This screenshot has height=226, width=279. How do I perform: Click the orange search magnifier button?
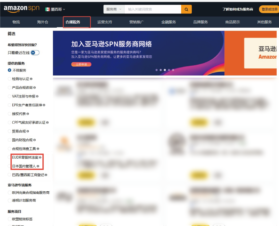pyautogui.click(x=187, y=9)
